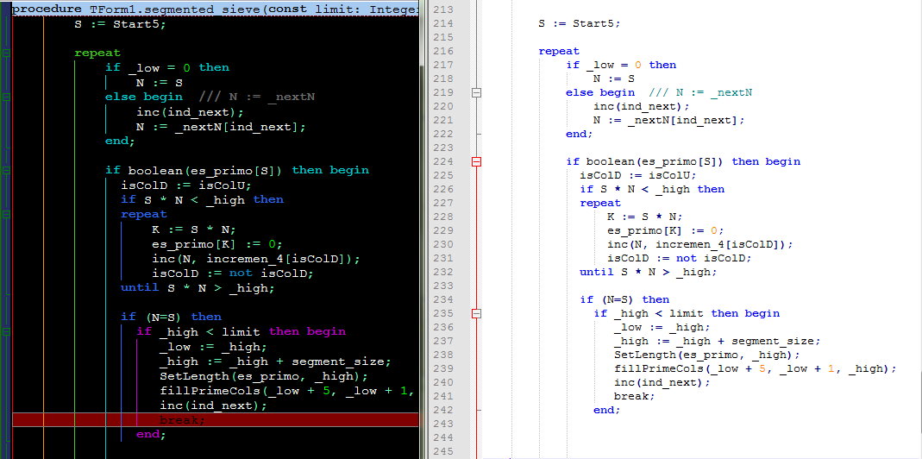Click 'K := S * N;' on line 228
Viewport: 922px width, 459px height.
click(x=644, y=217)
